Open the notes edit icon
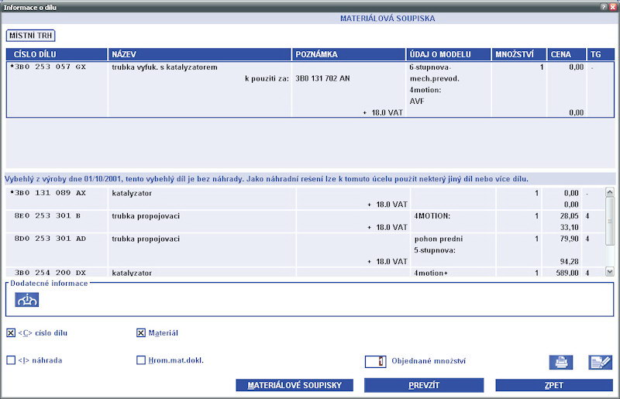This screenshot has width=620, height=399. tap(600, 362)
